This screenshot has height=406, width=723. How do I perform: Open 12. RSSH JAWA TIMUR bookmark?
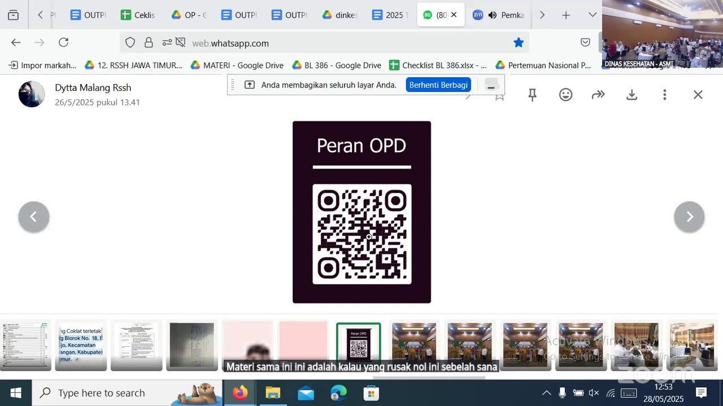click(133, 65)
